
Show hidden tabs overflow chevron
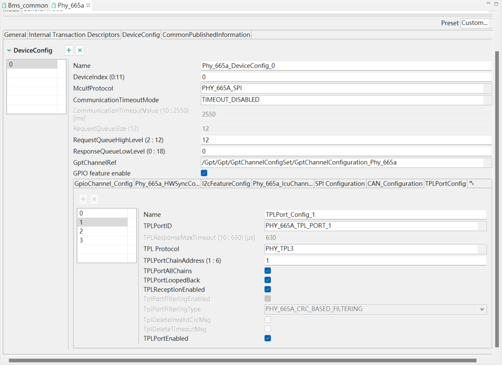[472, 184]
